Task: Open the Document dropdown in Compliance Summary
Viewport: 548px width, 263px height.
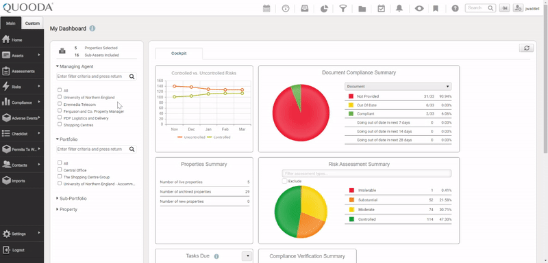Action: (398, 86)
